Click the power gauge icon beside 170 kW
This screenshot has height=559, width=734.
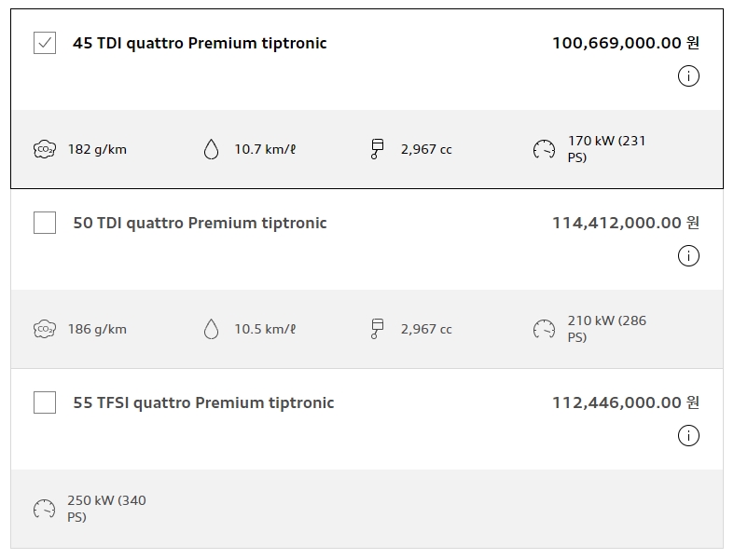coord(544,149)
